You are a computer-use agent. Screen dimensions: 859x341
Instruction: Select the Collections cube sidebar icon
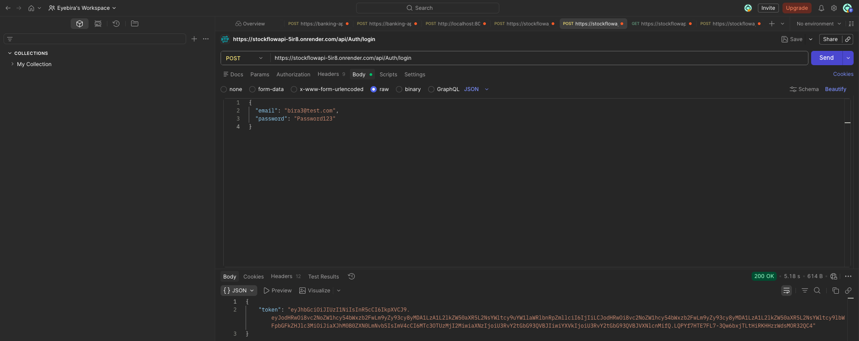pyautogui.click(x=80, y=24)
